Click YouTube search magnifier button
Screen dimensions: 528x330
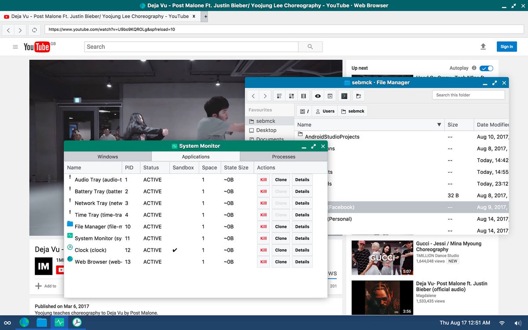310,47
